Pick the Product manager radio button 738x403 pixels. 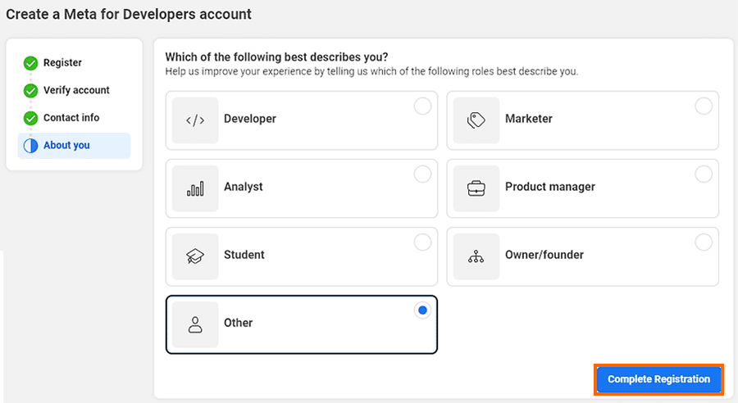(x=704, y=174)
